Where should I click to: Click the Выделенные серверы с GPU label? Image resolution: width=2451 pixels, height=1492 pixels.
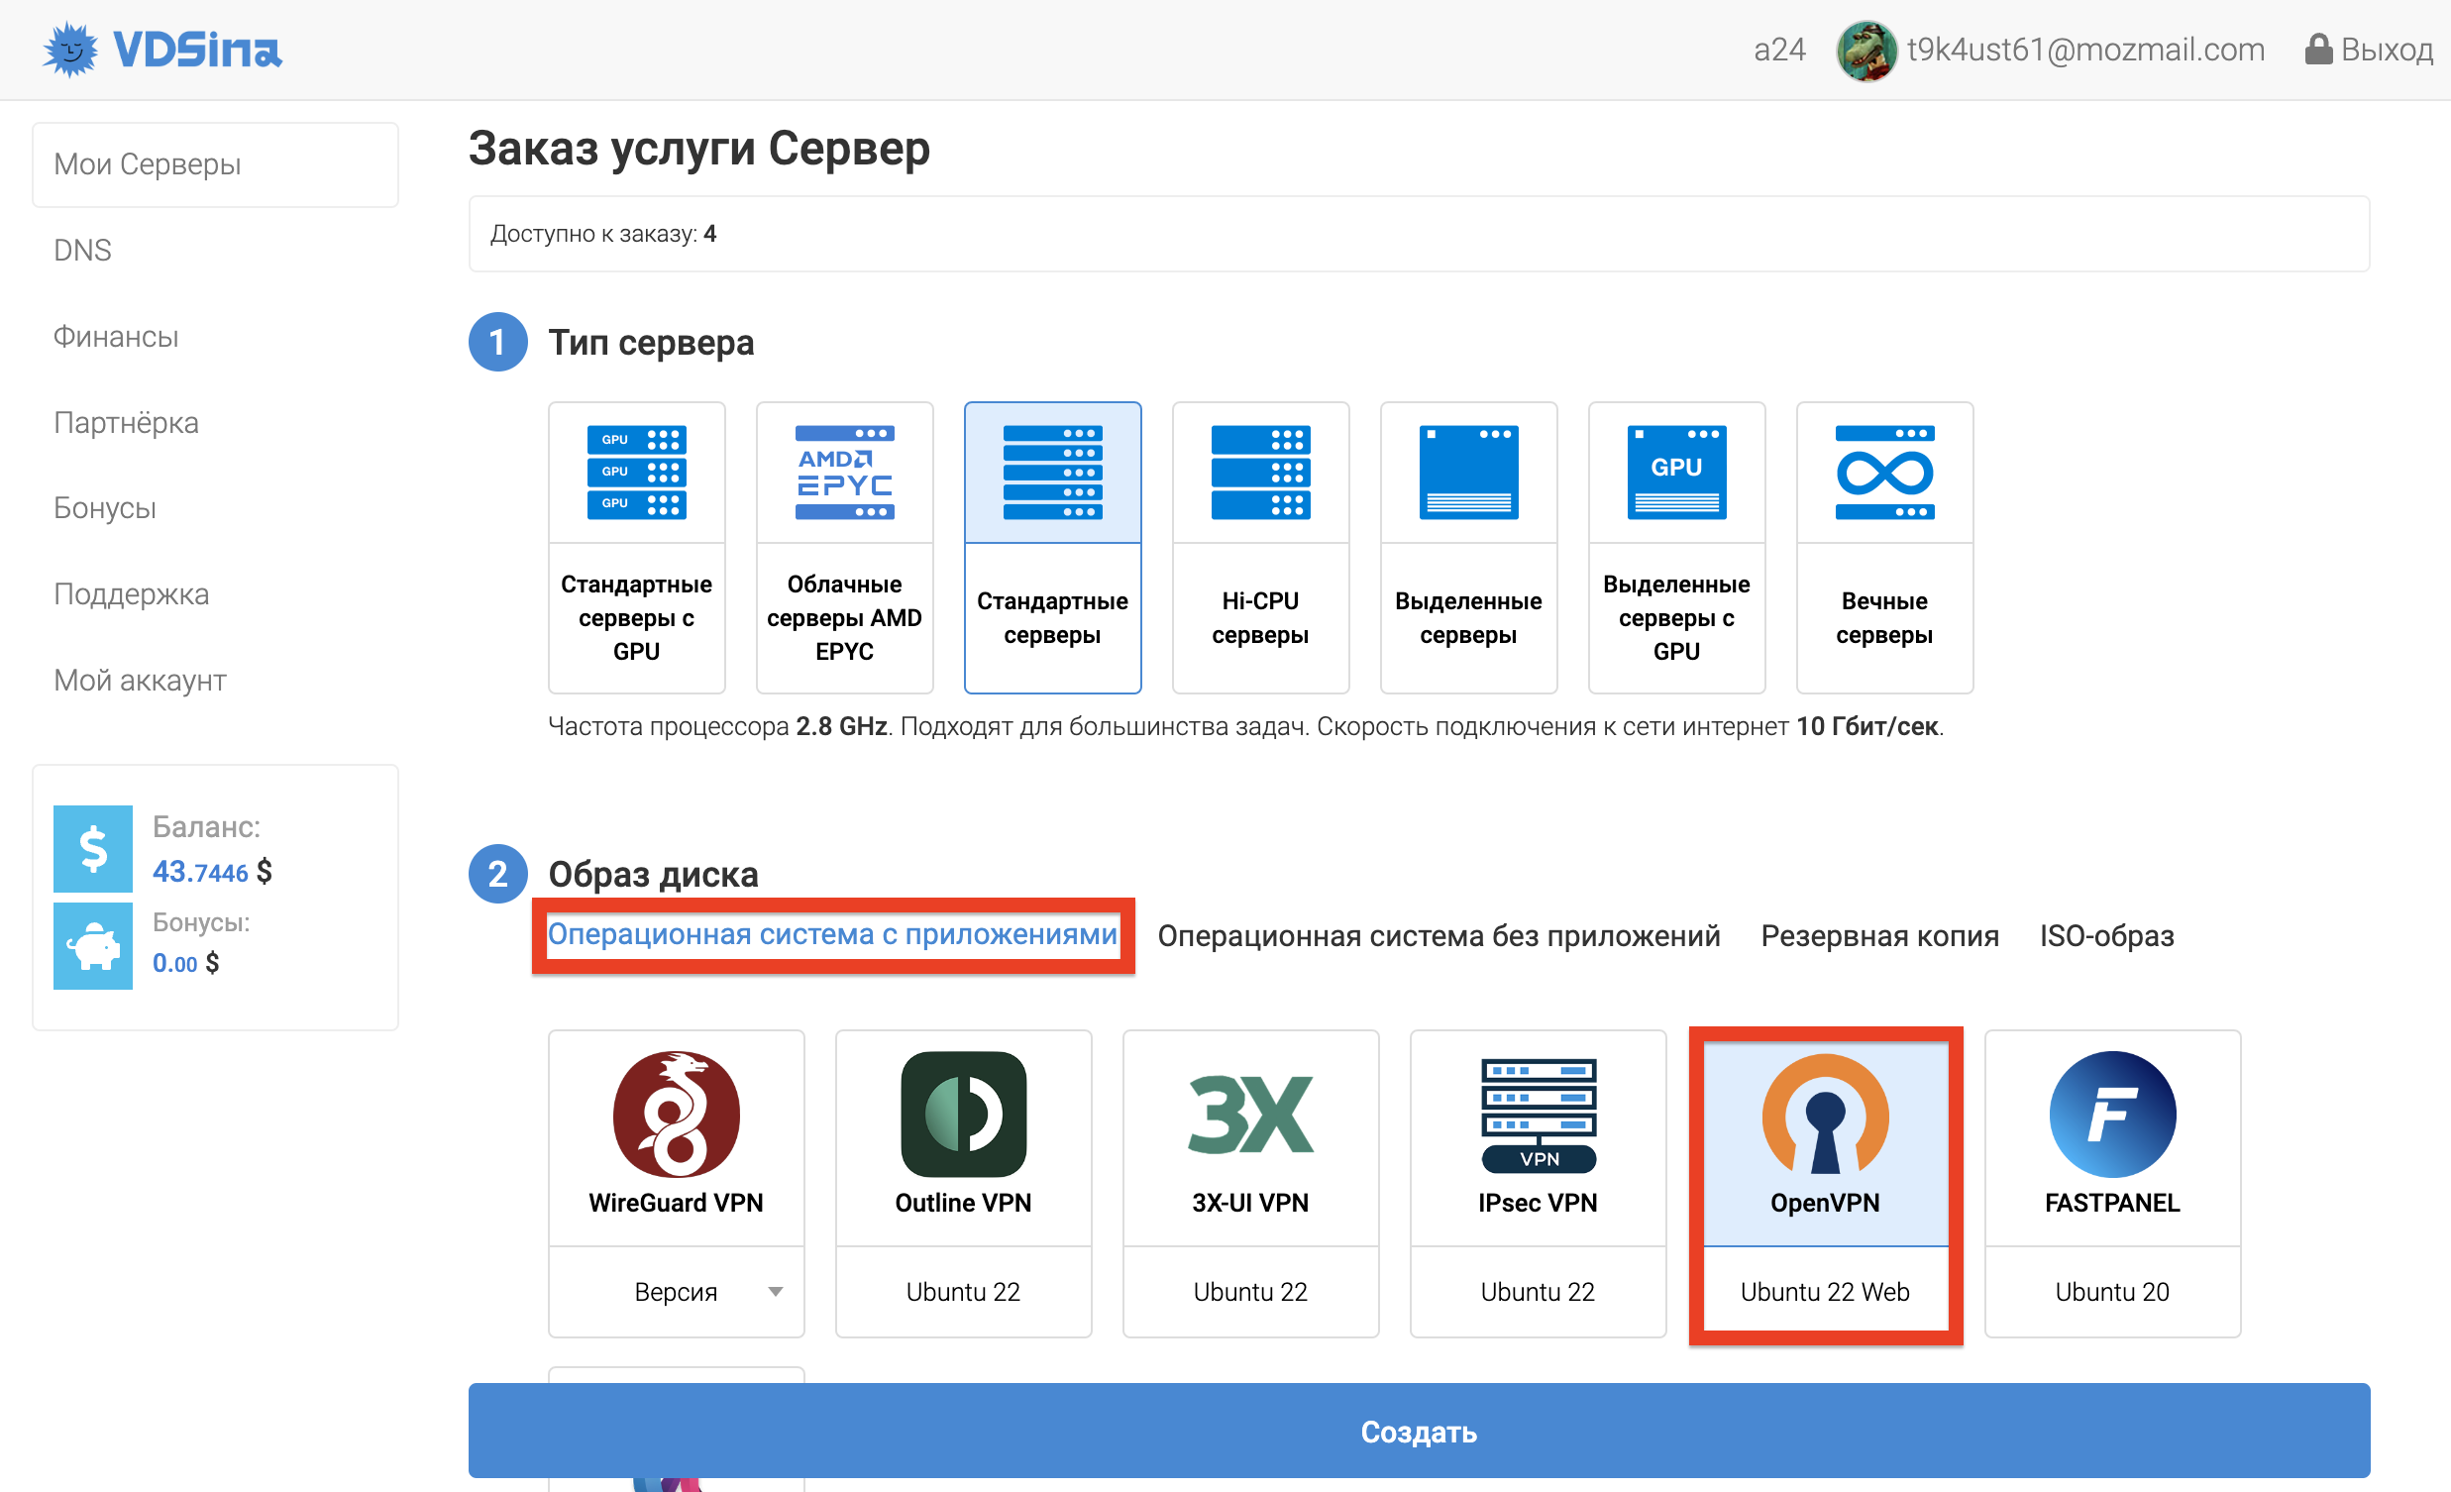1676,617
